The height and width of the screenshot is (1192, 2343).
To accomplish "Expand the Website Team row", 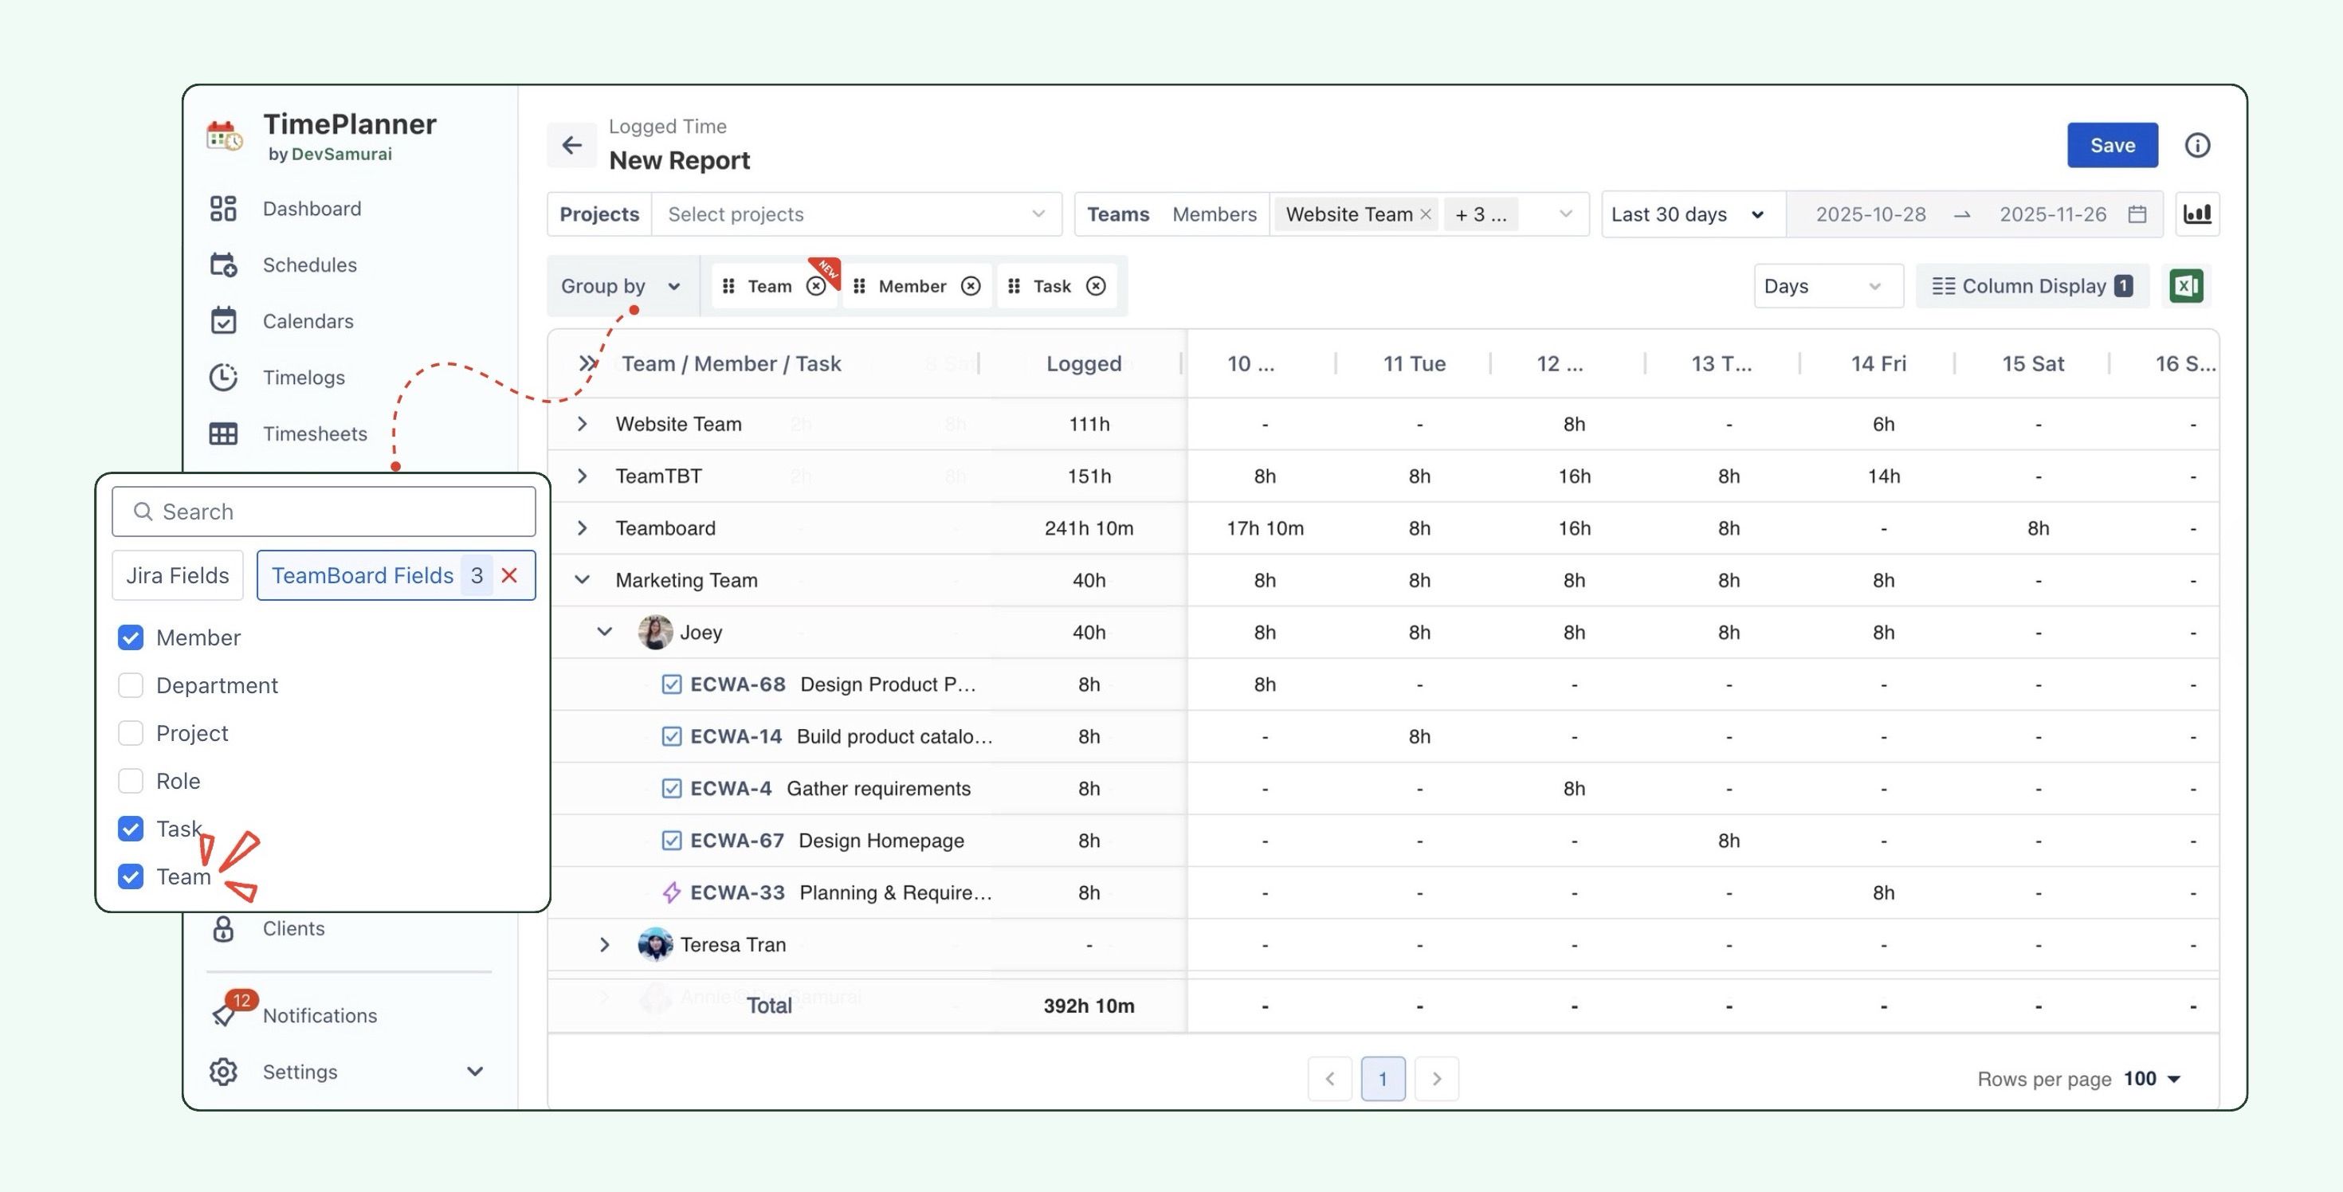I will [582, 424].
